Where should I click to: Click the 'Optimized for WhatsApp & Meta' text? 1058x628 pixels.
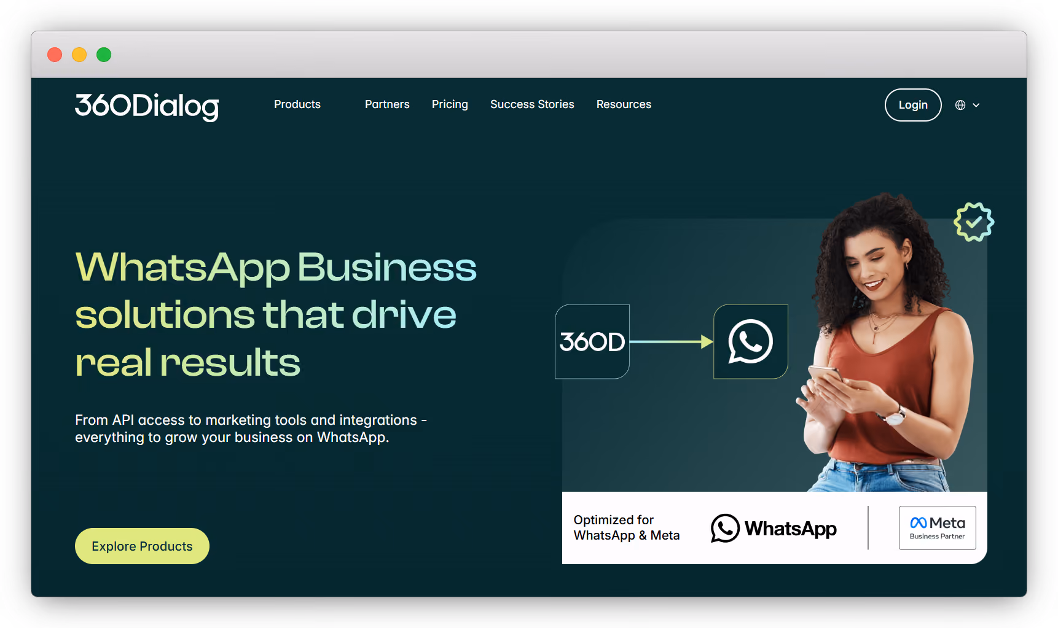tap(627, 527)
